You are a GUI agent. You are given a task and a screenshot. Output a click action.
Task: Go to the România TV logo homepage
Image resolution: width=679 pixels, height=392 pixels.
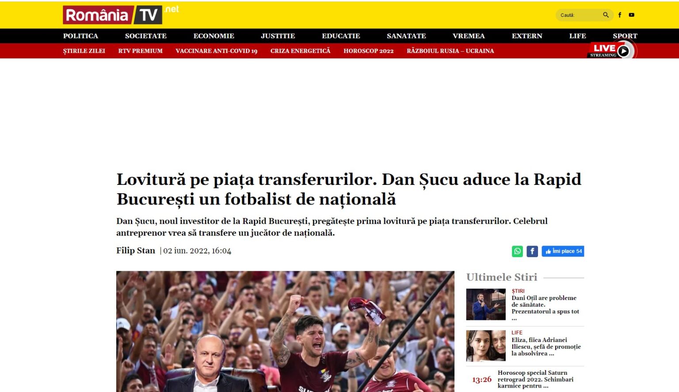(113, 15)
